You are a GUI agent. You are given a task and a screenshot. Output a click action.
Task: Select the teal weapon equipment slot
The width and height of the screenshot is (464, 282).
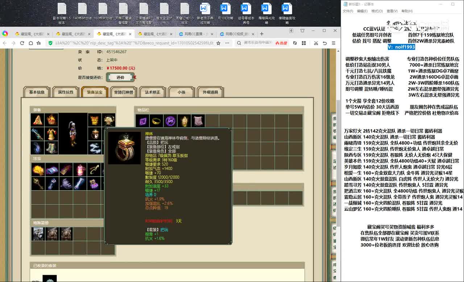tap(37, 134)
